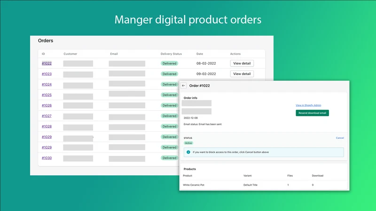Screen dimensions: 376x211
Task: Click the Delivery Status column header
Action: click(171, 54)
